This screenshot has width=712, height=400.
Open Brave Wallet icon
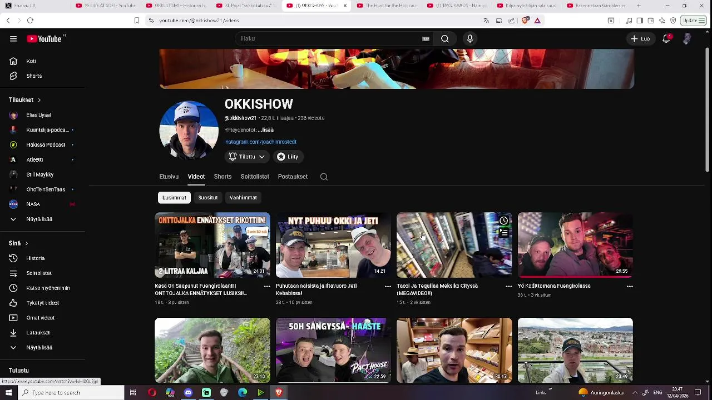(651, 21)
